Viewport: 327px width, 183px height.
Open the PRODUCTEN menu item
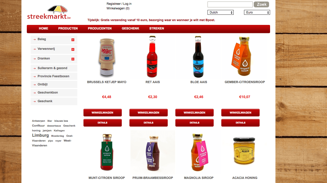68,28
